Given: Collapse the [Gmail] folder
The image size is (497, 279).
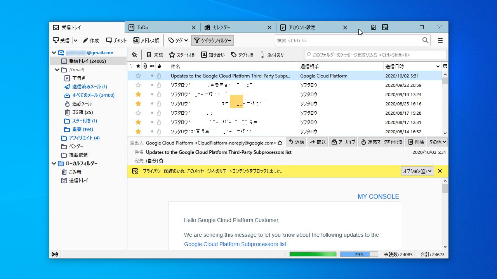Looking at the screenshot, I should 57,70.
